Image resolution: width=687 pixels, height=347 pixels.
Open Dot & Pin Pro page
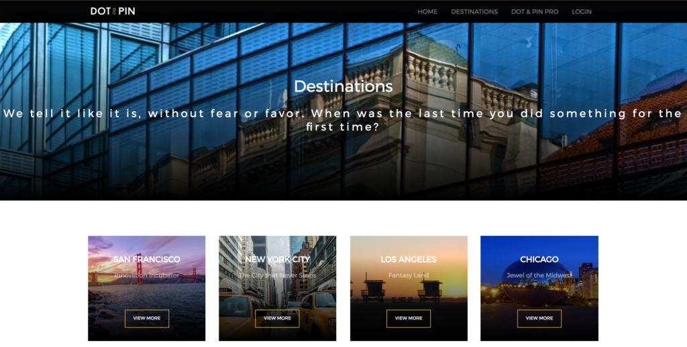tap(535, 12)
